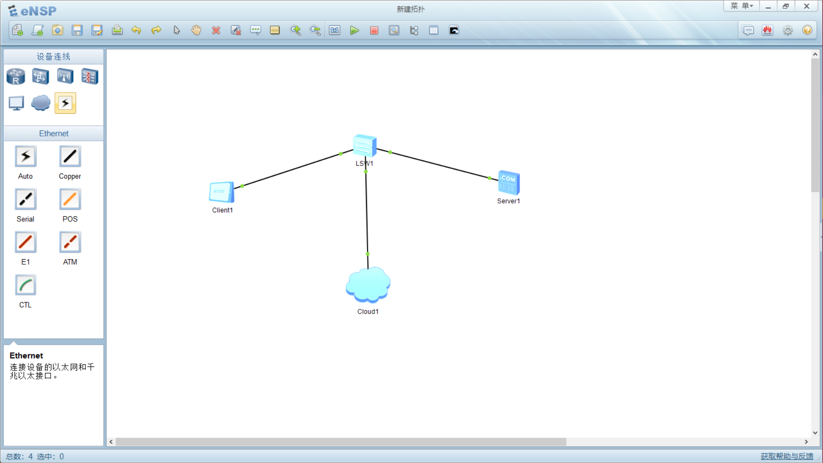Select the hand pan tool
The width and height of the screenshot is (823, 463).
(x=196, y=30)
